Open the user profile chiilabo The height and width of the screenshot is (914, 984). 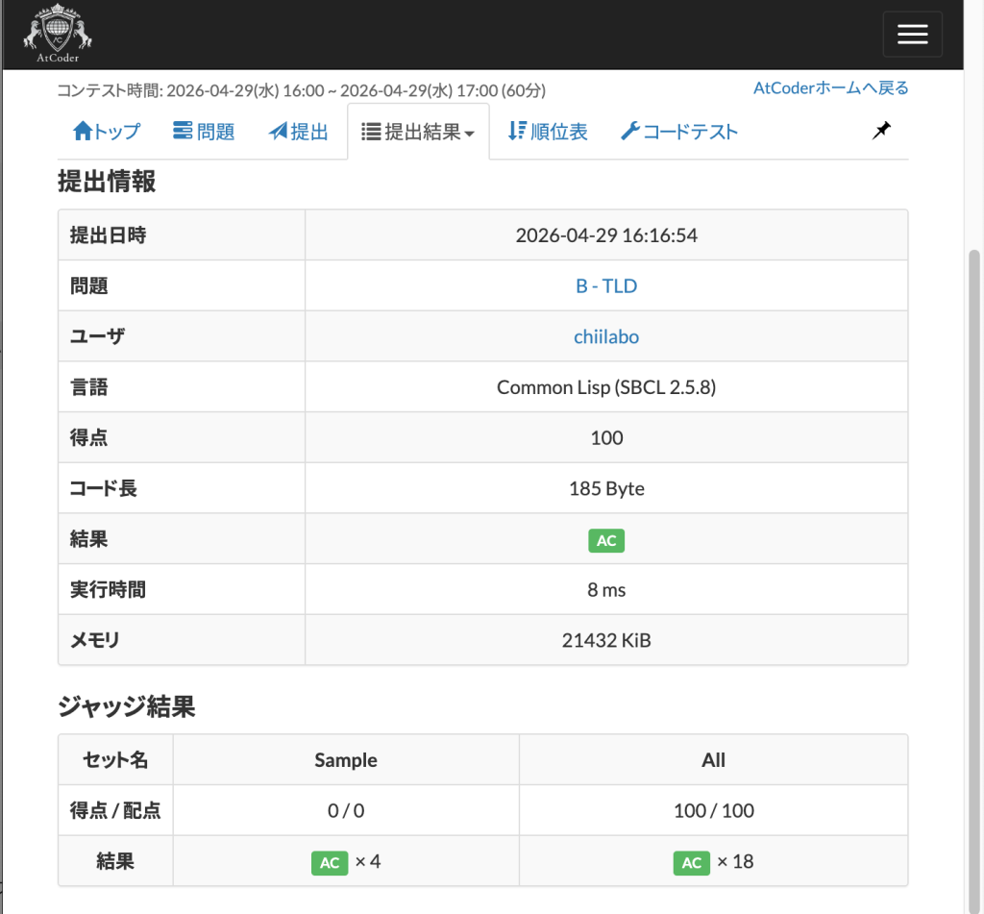[606, 335]
